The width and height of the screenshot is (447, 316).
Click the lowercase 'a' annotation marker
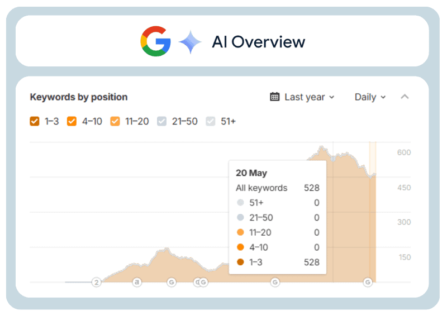(x=137, y=282)
